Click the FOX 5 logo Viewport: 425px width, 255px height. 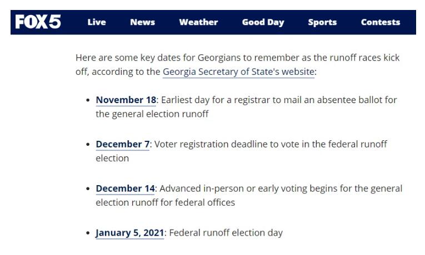pyautogui.click(x=38, y=22)
